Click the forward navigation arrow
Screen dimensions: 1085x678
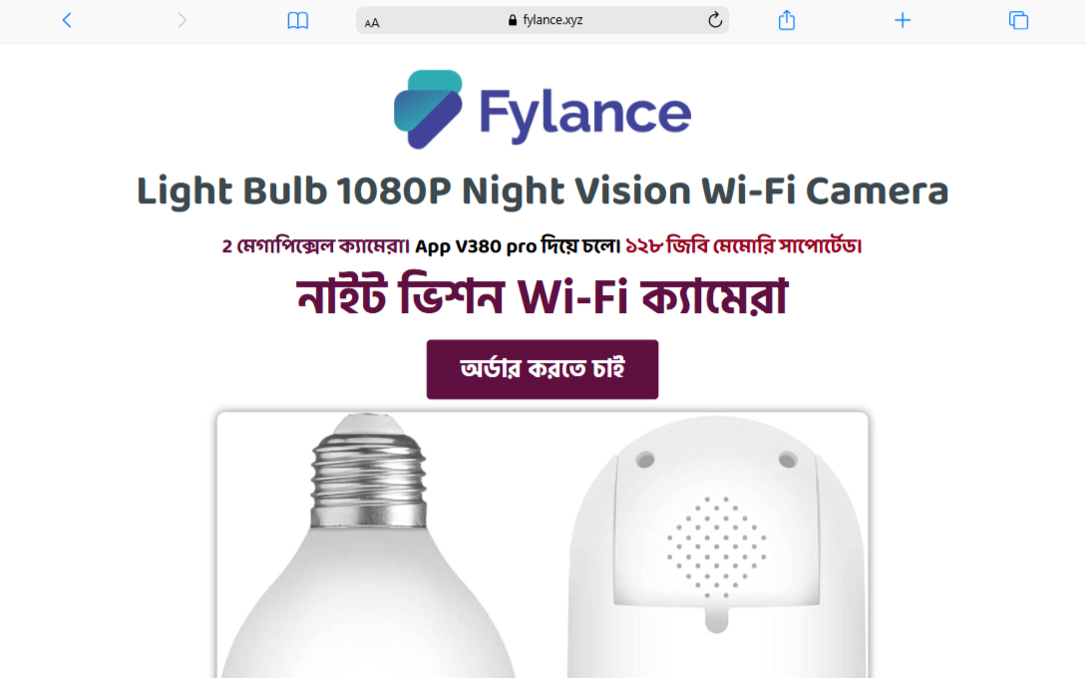coord(181,20)
